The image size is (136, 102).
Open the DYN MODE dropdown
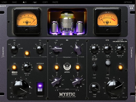click(x=120, y=40)
